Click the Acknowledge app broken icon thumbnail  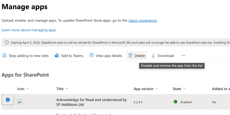pos(20,102)
